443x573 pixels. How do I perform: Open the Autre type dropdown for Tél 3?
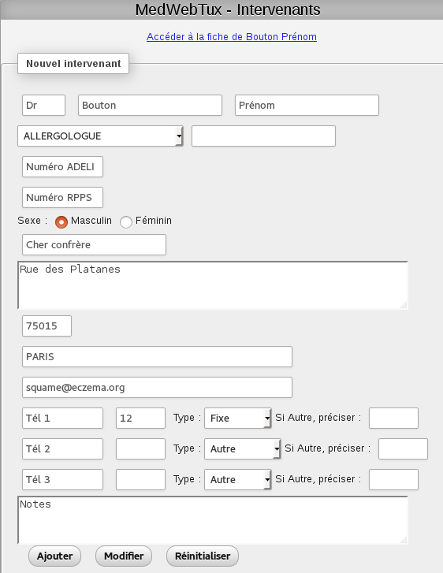click(x=238, y=479)
